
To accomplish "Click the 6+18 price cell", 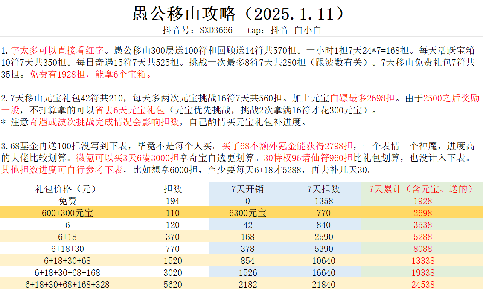I will click(67, 237).
